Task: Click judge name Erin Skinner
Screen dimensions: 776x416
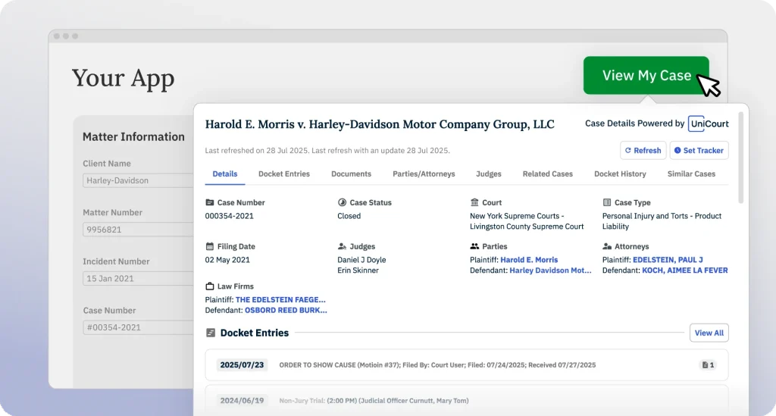Action: (x=358, y=271)
